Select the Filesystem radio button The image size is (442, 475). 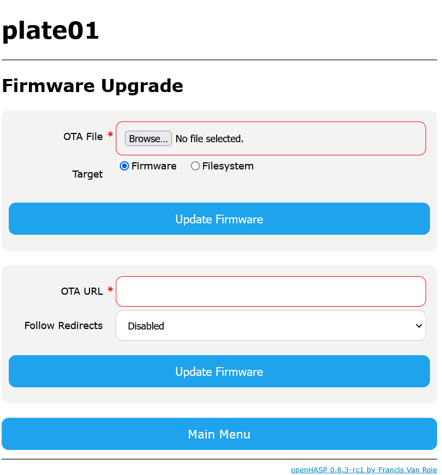195,166
